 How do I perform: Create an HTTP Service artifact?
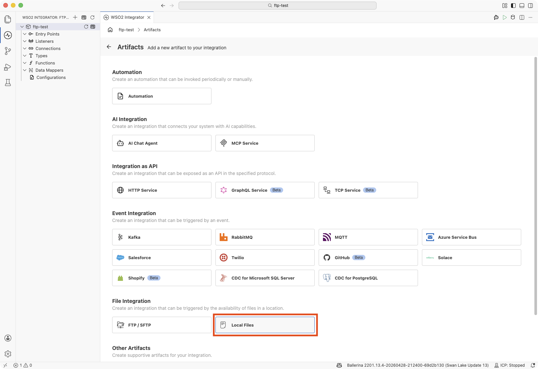pyautogui.click(x=162, y=190)
